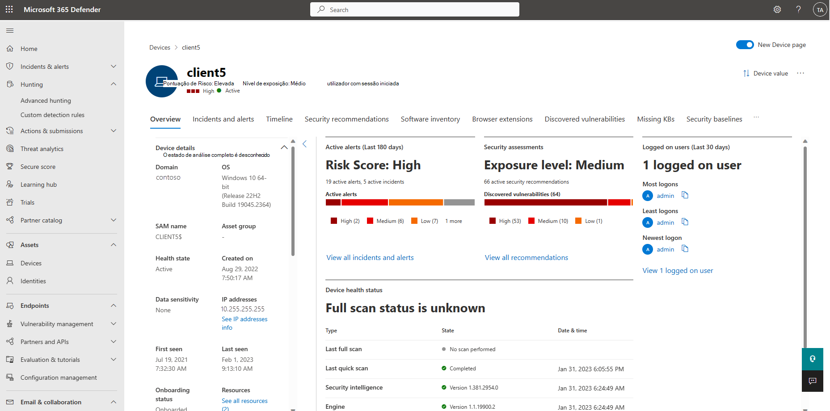Screen dimensions: 830x411
Task: Open the app launcher waffle icon
Action: point(9,9)
